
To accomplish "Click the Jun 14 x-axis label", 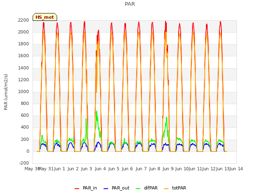I will pyautogui.click(x=236, y=169).
